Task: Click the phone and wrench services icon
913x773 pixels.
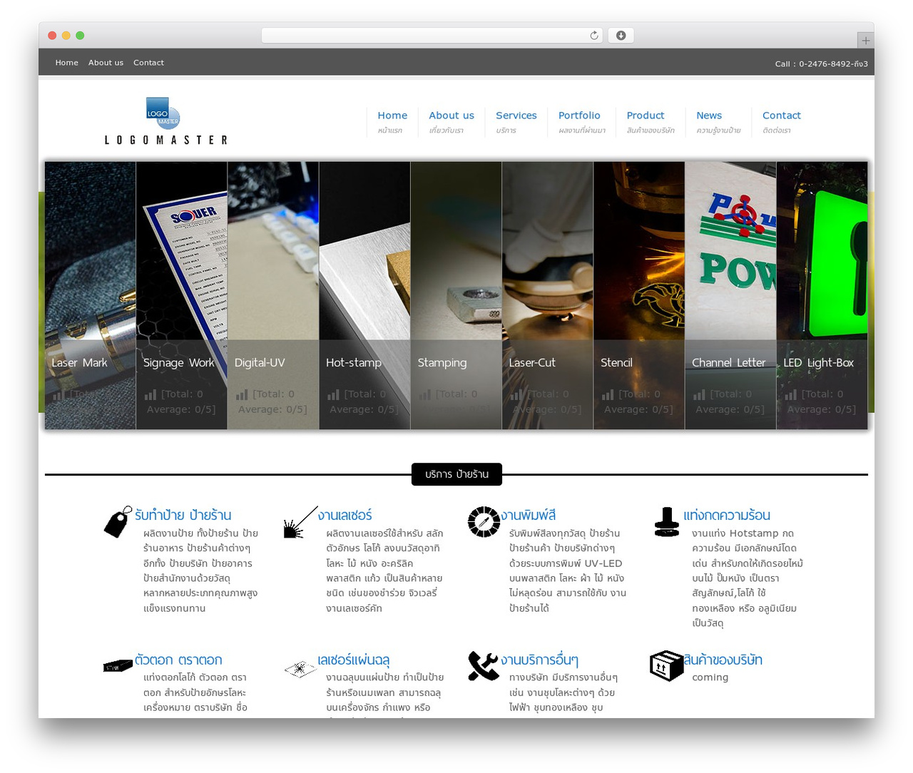Action: (x=484, y=666)
